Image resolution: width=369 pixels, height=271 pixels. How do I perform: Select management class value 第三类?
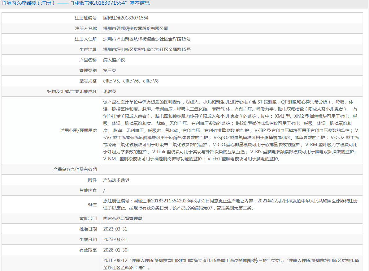click(110, 70)
